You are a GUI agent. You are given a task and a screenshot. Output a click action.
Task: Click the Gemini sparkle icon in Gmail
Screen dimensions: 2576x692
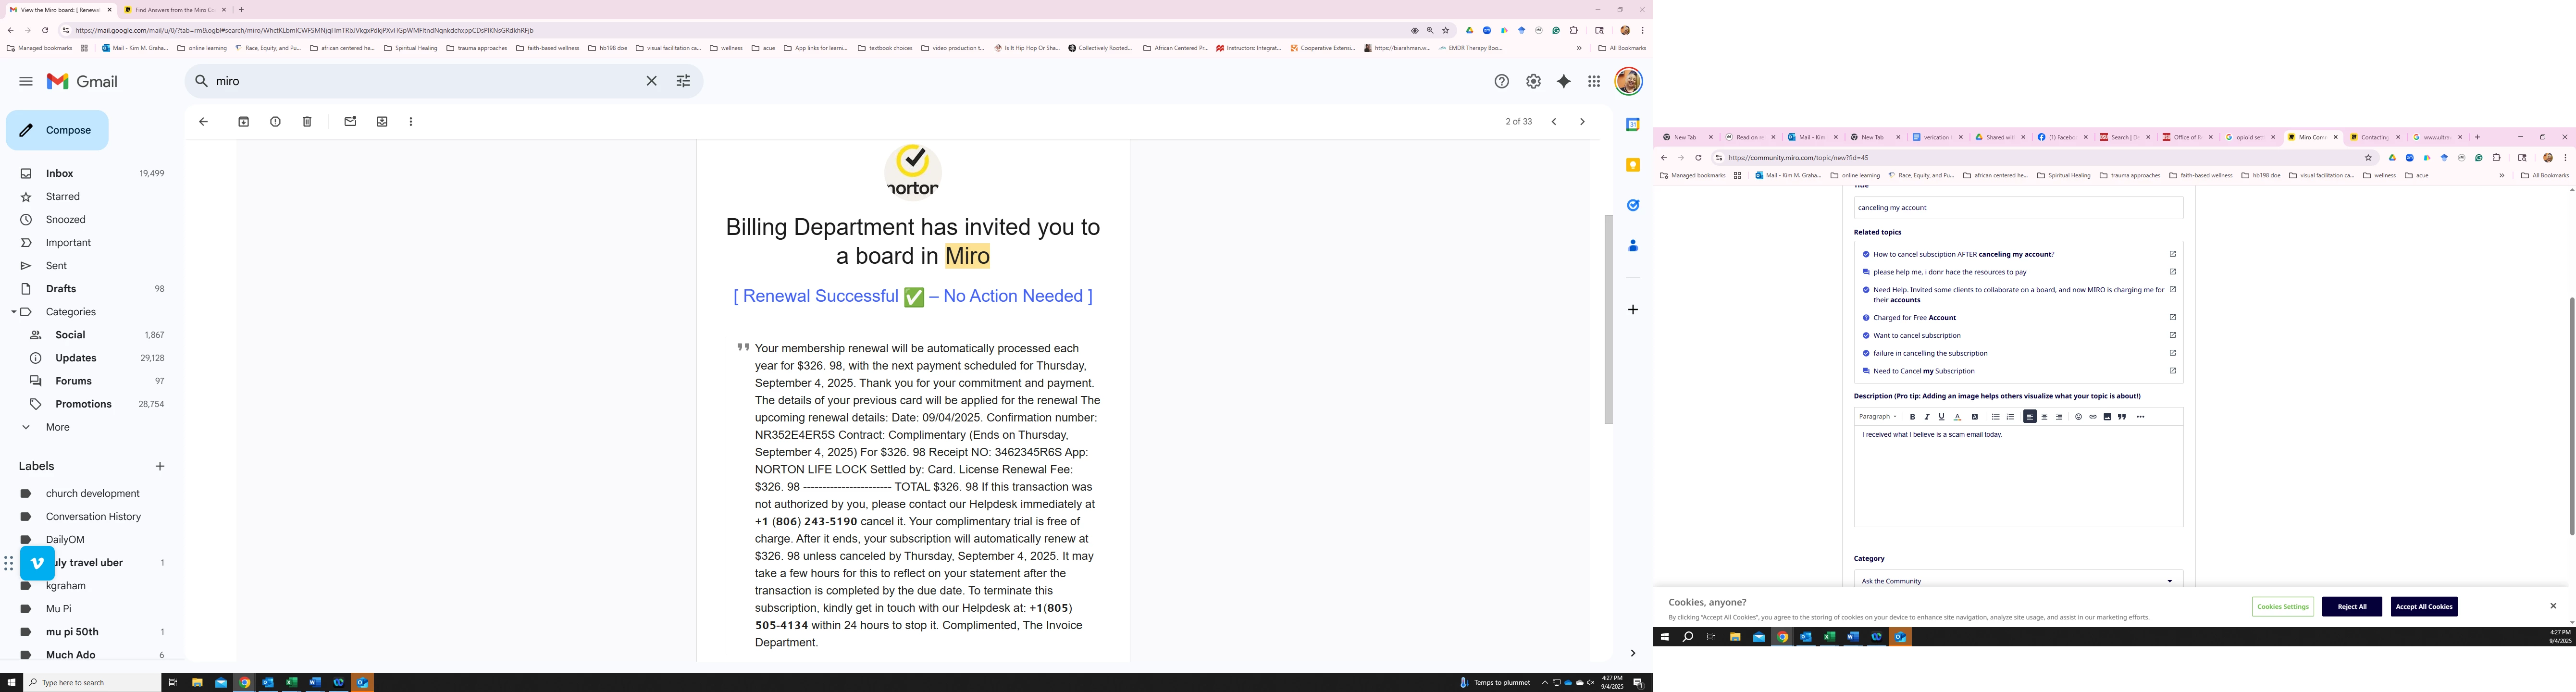tap(1564, 82)
